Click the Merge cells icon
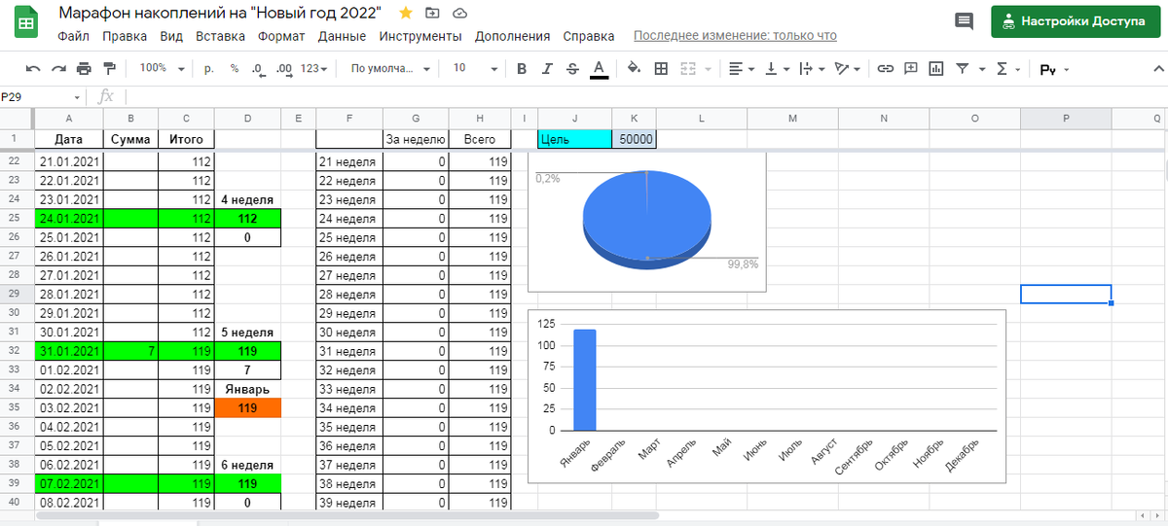1168x526 pixels. [x=687, y=69]
